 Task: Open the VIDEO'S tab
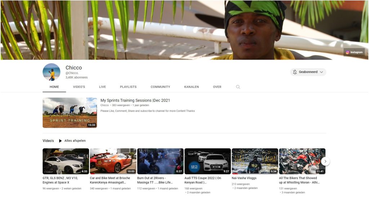[x=79, y=87]
